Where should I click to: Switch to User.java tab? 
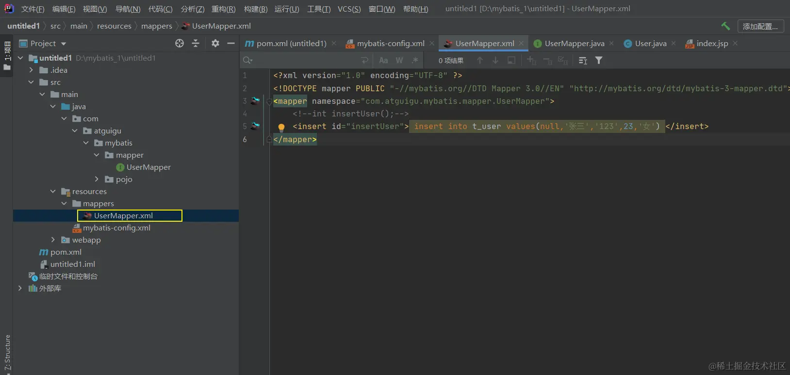point(650,43)
